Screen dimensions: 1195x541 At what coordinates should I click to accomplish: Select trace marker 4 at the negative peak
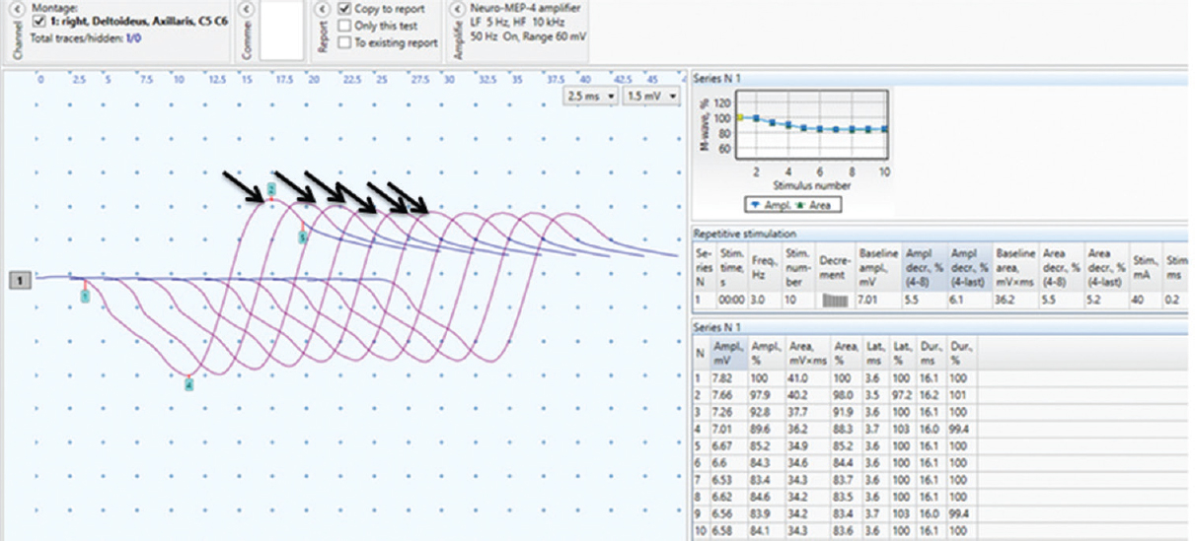(x=188, y=386)
